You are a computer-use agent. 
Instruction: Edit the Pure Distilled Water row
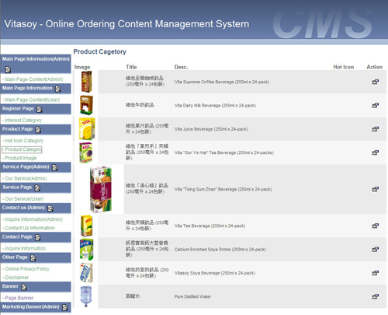375,296
